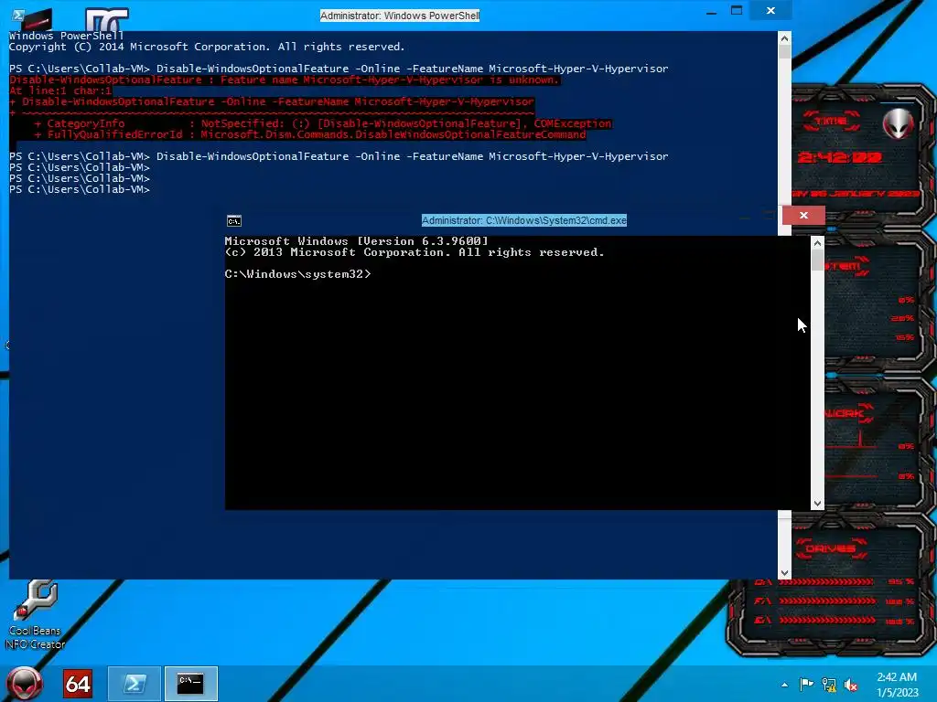
Task: Click the 'Copyright (C) 2014 Microsoft Corporation' line
Action: pyautogui.click(x=207, y=47)
